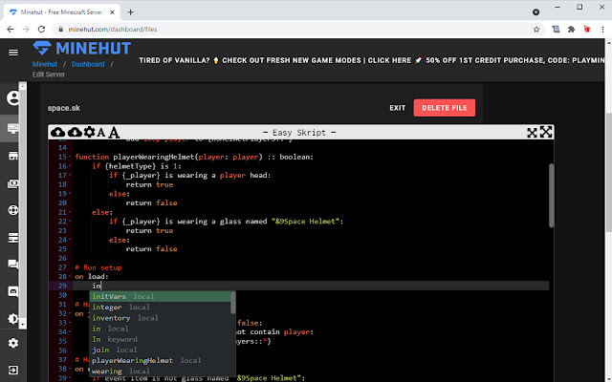Collapse the code fold at line 16
This screenshot has width=612, height=382.
70,166
